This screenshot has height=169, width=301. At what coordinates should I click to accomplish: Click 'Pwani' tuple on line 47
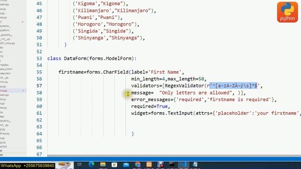point(96,17)
